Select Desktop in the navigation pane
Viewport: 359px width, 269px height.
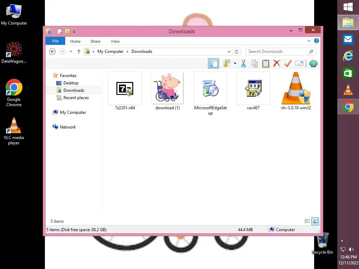(71, 83)
